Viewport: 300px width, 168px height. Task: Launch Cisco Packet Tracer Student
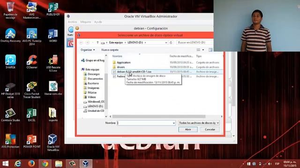(x=32, y=90)
